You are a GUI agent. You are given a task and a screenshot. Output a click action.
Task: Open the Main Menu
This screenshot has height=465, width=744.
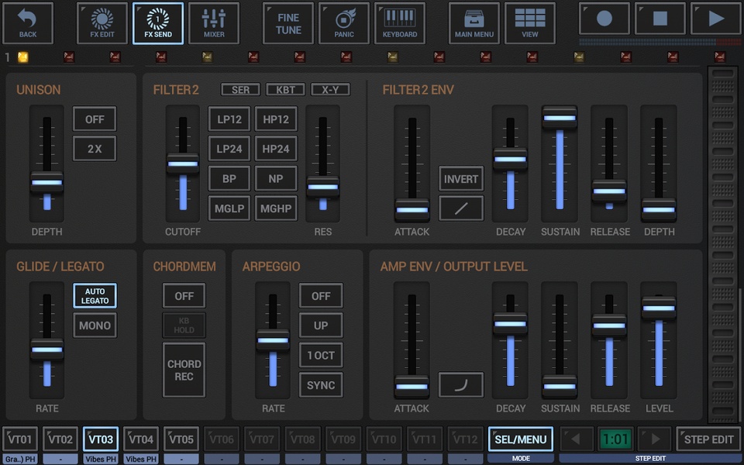coord(474,23)
